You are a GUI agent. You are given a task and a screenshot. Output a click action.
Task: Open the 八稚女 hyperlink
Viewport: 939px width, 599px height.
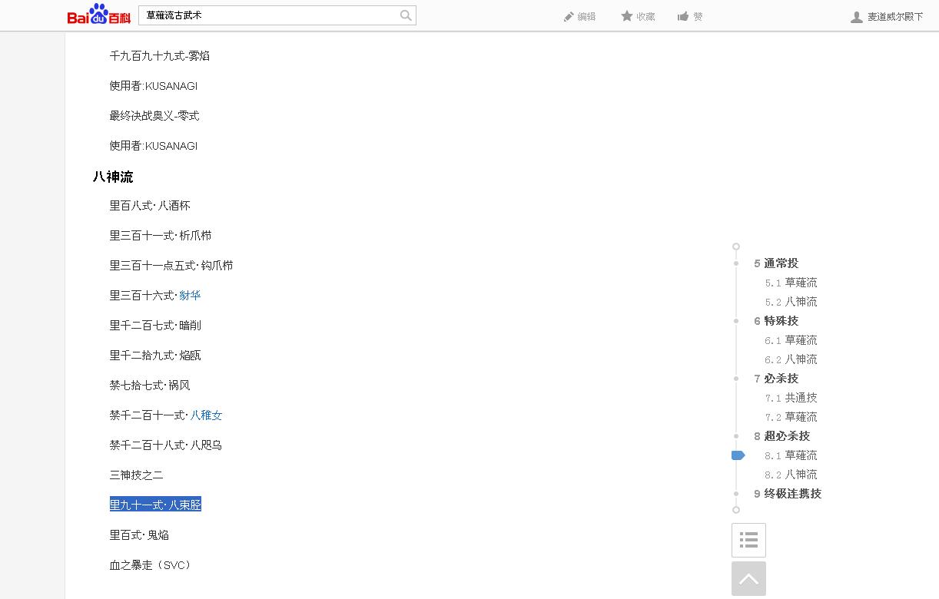click(x=206, y=415)
